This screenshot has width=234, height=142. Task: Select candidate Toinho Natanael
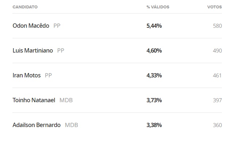34,100
